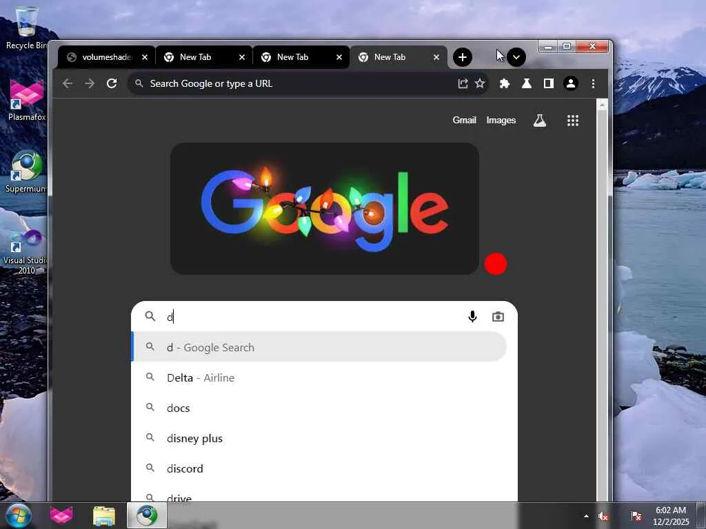
Task: Select the 'd - Google Search' suggestion
Action: [319, 347]
